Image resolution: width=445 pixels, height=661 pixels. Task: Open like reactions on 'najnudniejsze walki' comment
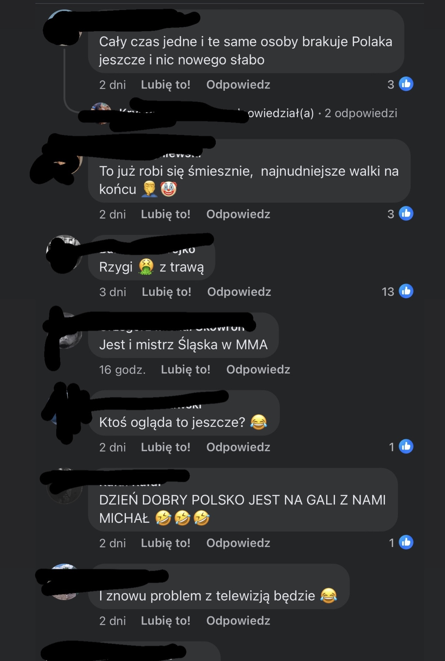(x=400, y=214)
